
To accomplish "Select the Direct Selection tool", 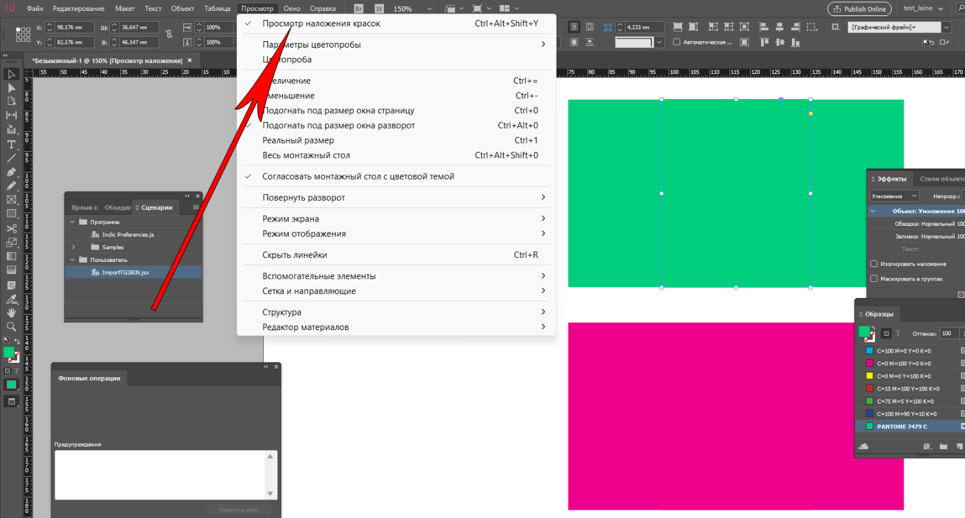I will click(x=11, y=88).
